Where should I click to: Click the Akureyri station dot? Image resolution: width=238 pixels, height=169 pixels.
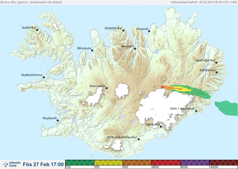click(135, 49)
